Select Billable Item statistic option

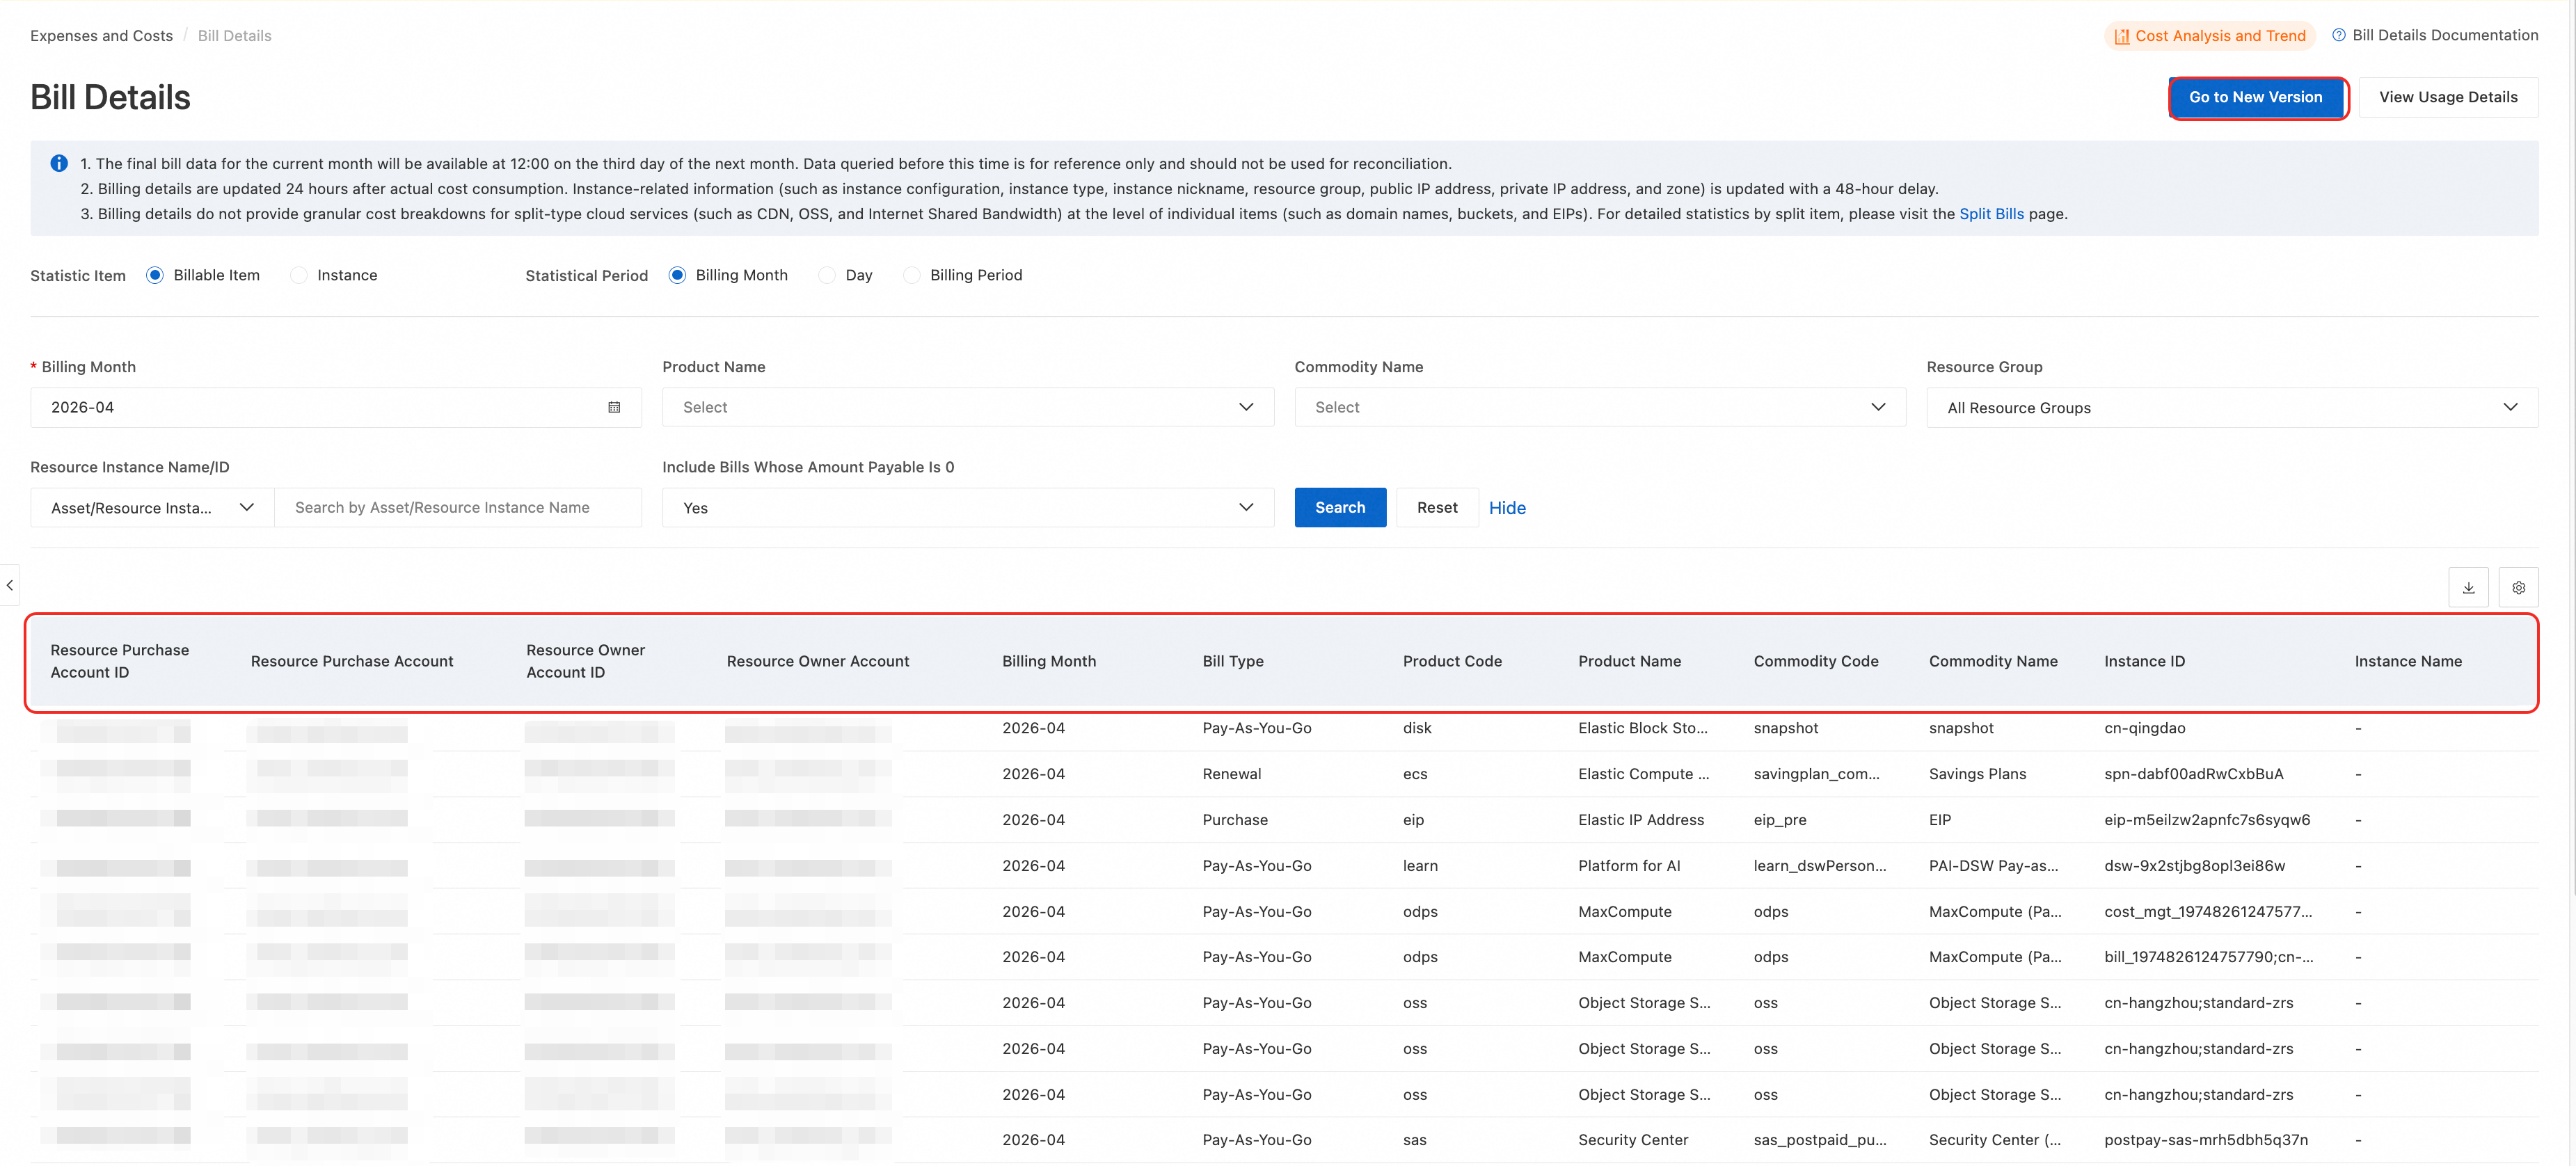point(155,275)
